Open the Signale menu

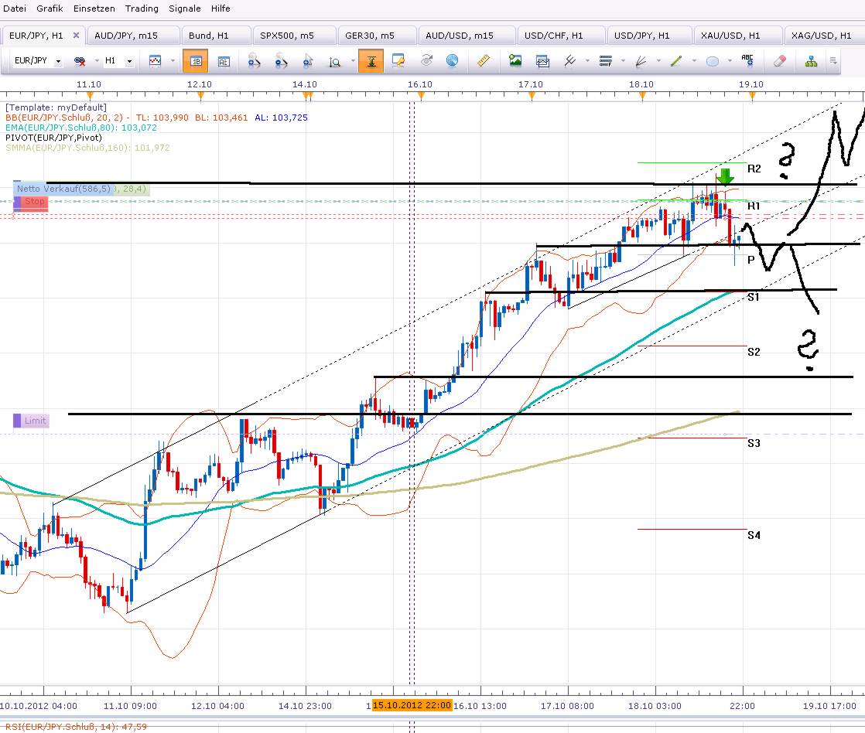(x=185, y=9)
